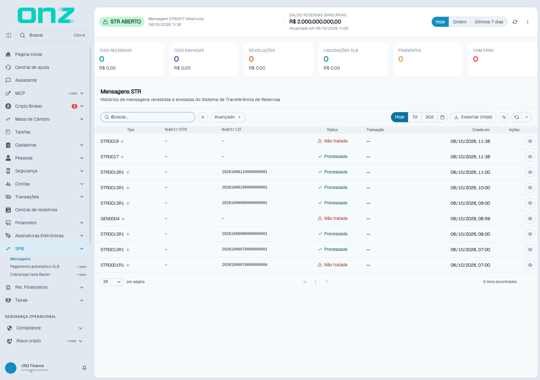The width and height of the screenshot is (540, 380).
Task: Expand the Mesa de Câmbio section
Action: pos(82,119)
